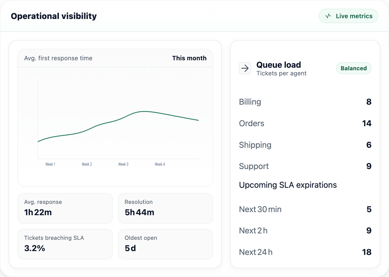Image resolution: width=389 pixels, height=277 pixels.
Task: Switch to the Billing queue row
Action: (x=305, y=102)
